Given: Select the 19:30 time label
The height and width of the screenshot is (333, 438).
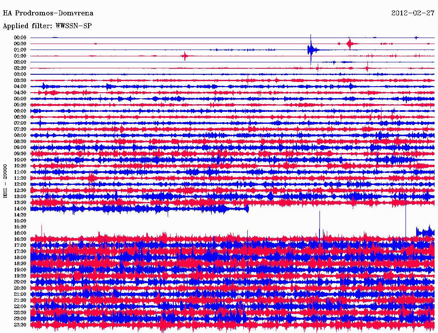Looking at the screenshot, I should point(20,276).
